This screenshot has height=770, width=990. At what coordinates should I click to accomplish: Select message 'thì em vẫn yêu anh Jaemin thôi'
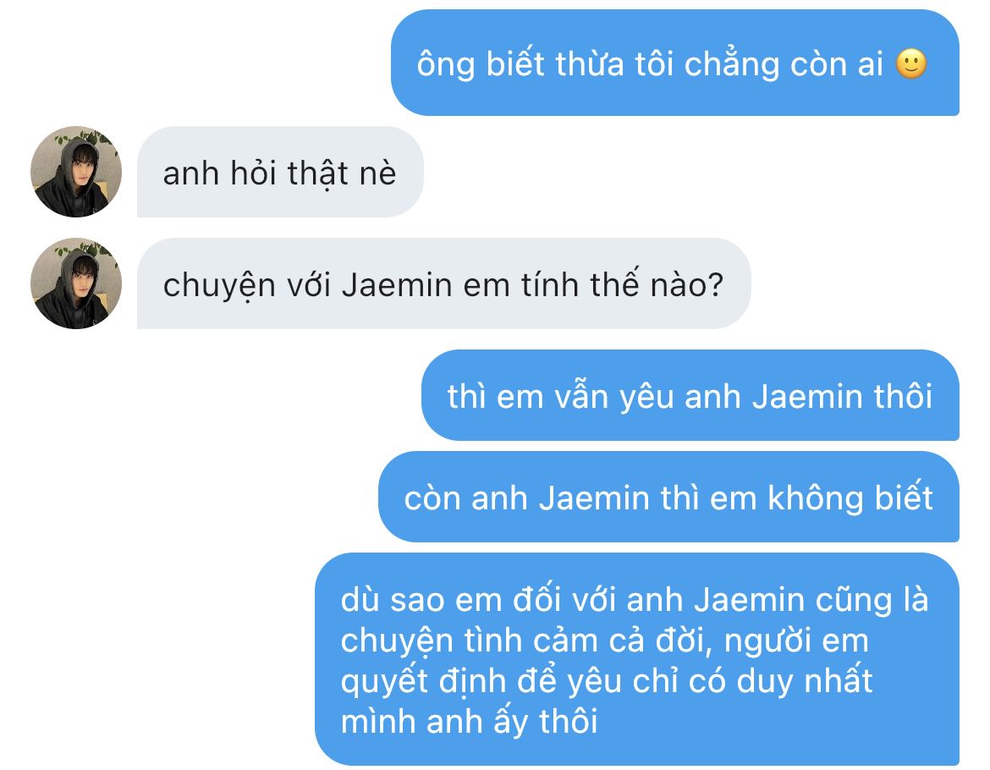690,395
